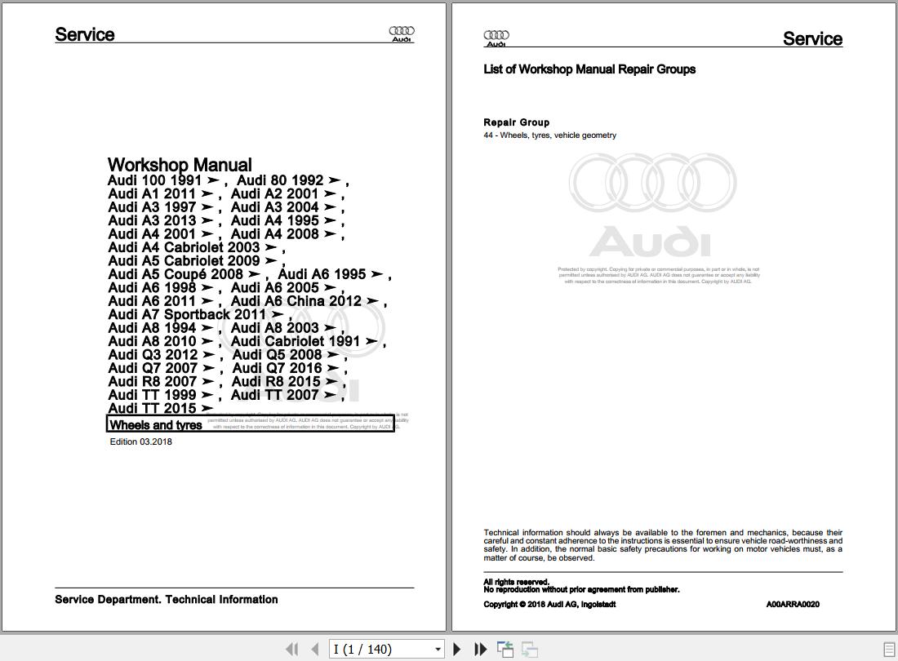Go to the next page

pos(457,649)
